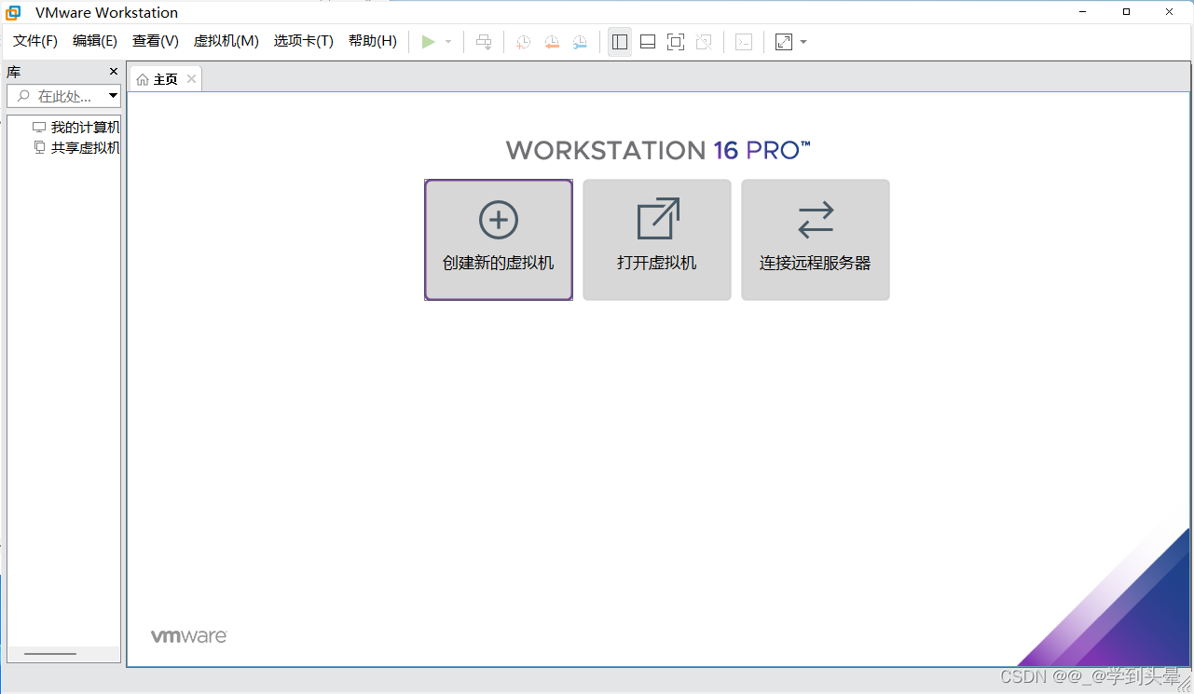Open the free stretch display icon

pos(781,42)
